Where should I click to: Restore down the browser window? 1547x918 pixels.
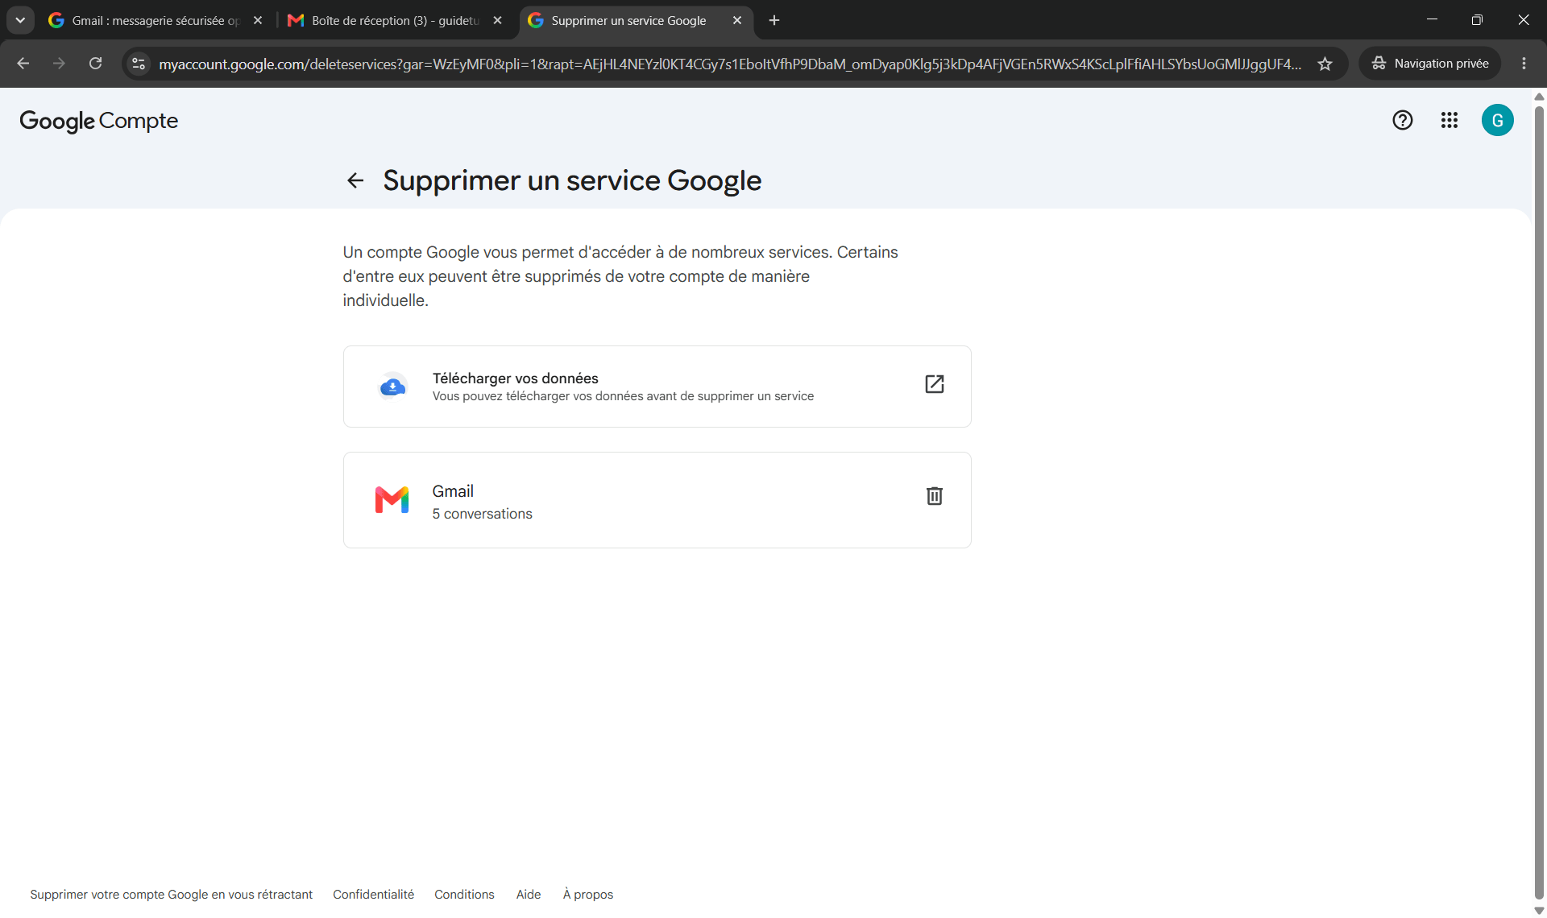pyautogui.click(x=1477, y=20)
